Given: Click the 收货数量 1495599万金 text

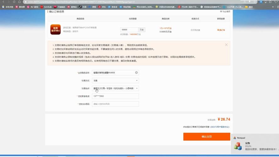Looking at the screenshot, I should click(130, 34).
